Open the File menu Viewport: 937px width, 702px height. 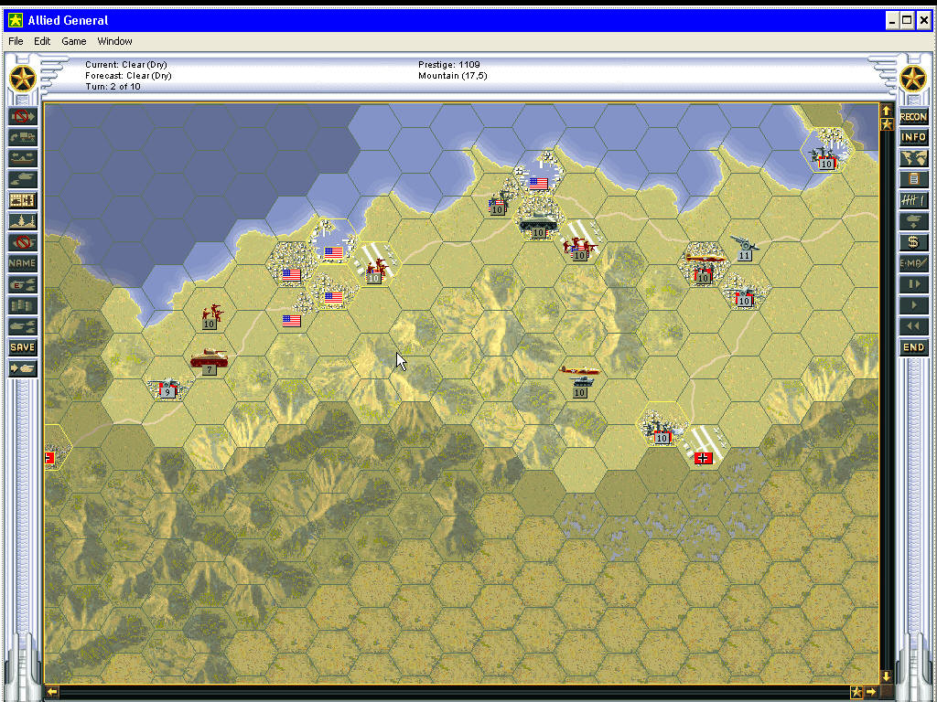16,41
